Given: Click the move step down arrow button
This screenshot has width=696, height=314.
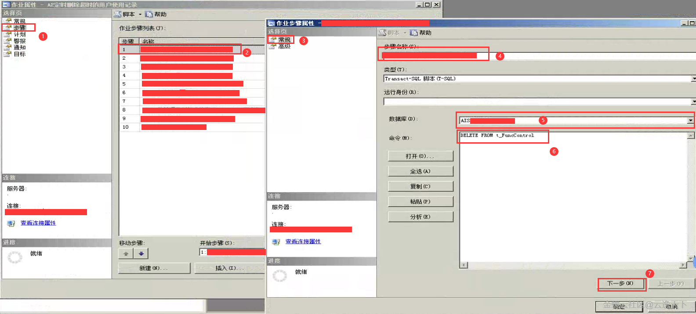Looking at the screenshot, I should click(141, 254).
